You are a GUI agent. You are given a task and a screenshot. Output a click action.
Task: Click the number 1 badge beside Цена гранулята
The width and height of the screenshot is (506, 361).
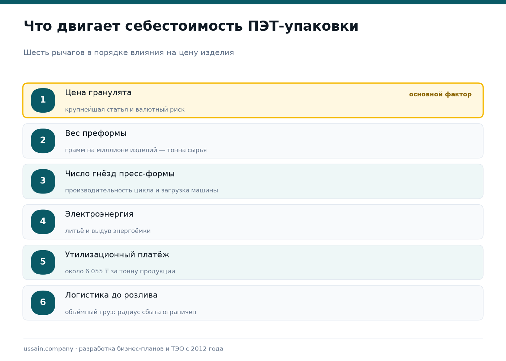43,100
